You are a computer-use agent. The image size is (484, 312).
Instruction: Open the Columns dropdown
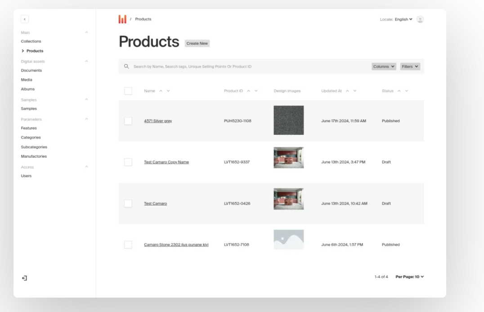tap(384, 67)
